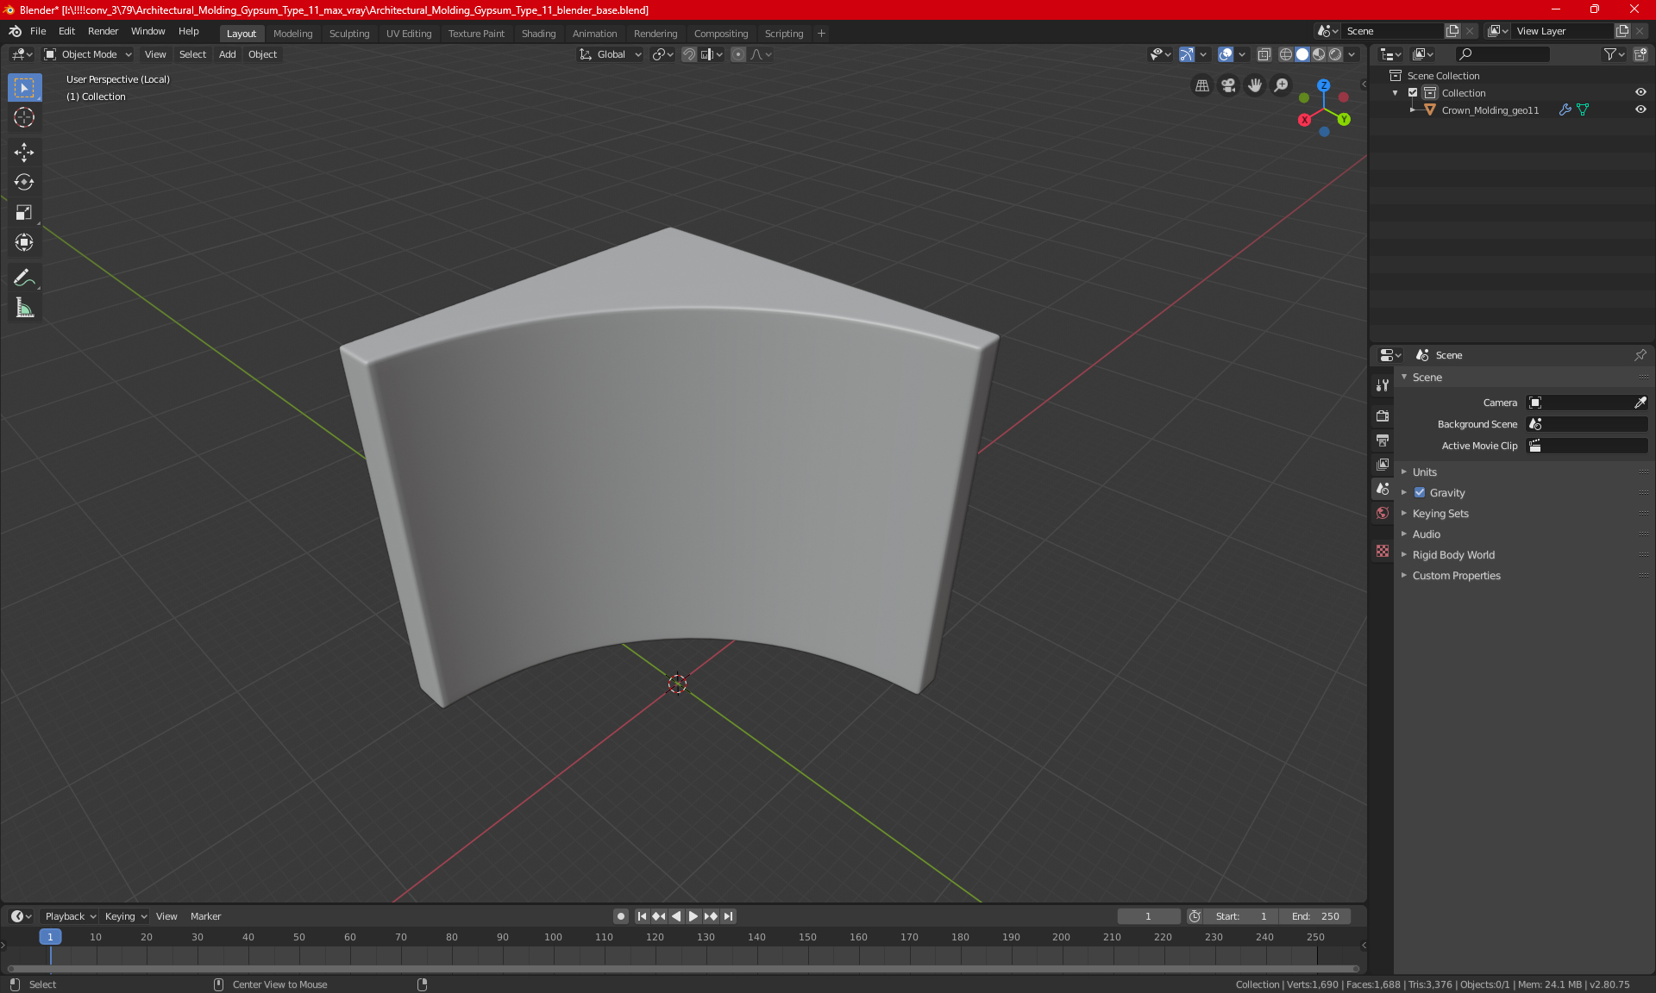The image size is (1656, 993).
Task: Disable the Gravity checkbox
Action: (x=1420, y=492)
